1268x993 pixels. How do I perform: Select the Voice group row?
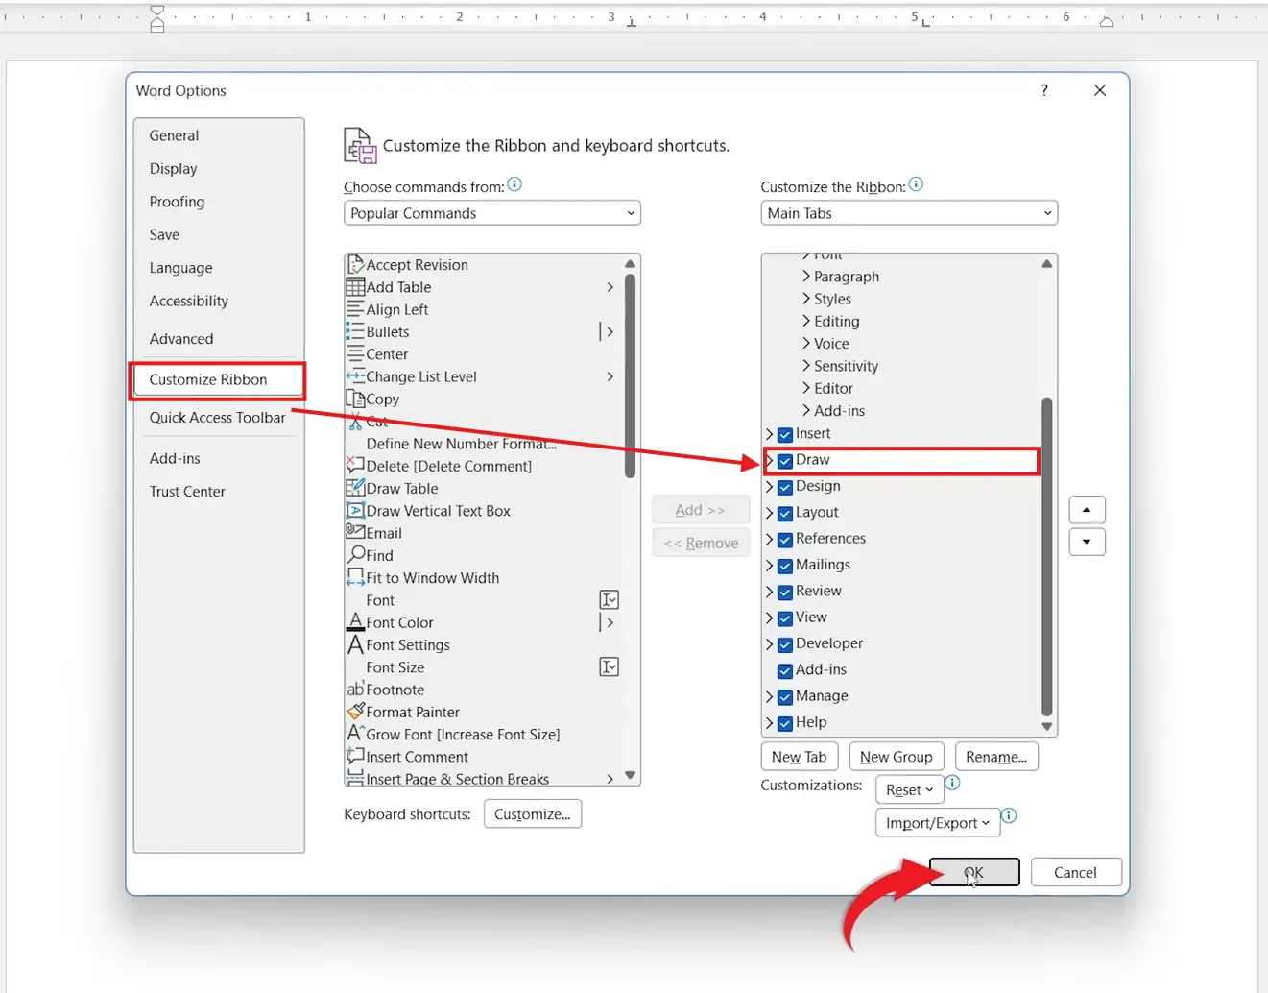coord(831,344)
